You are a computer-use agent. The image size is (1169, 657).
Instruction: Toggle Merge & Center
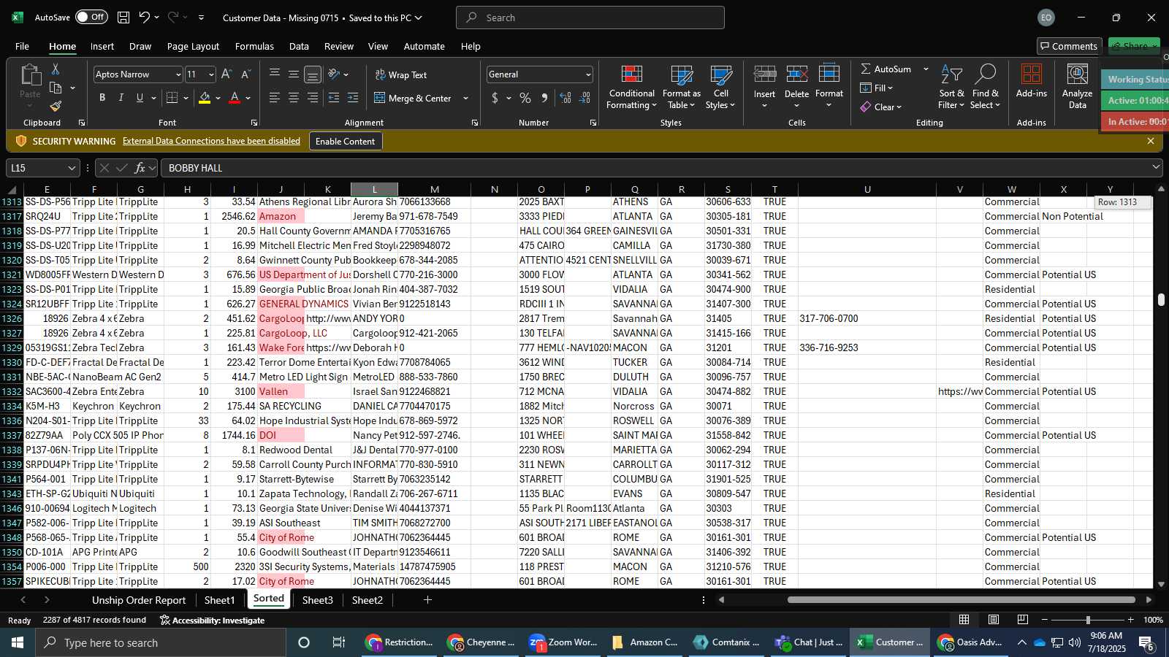(x=414, y=98)
